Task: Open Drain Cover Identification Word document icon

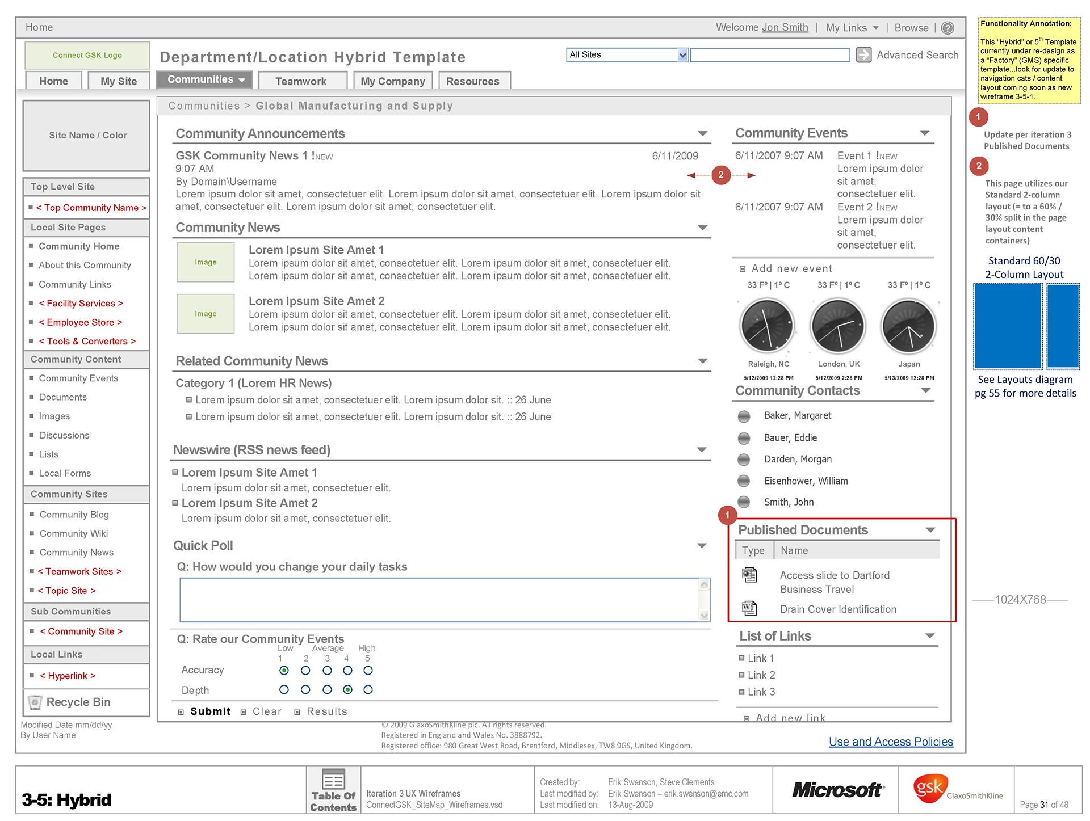Action: tap(749, 609)
